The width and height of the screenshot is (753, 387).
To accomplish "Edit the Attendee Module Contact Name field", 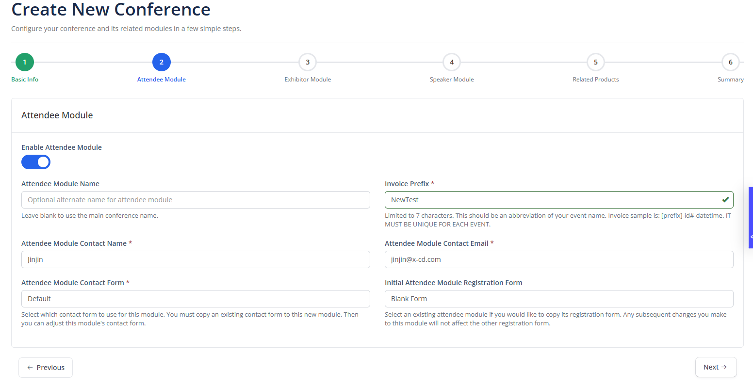I will point(196,259).
